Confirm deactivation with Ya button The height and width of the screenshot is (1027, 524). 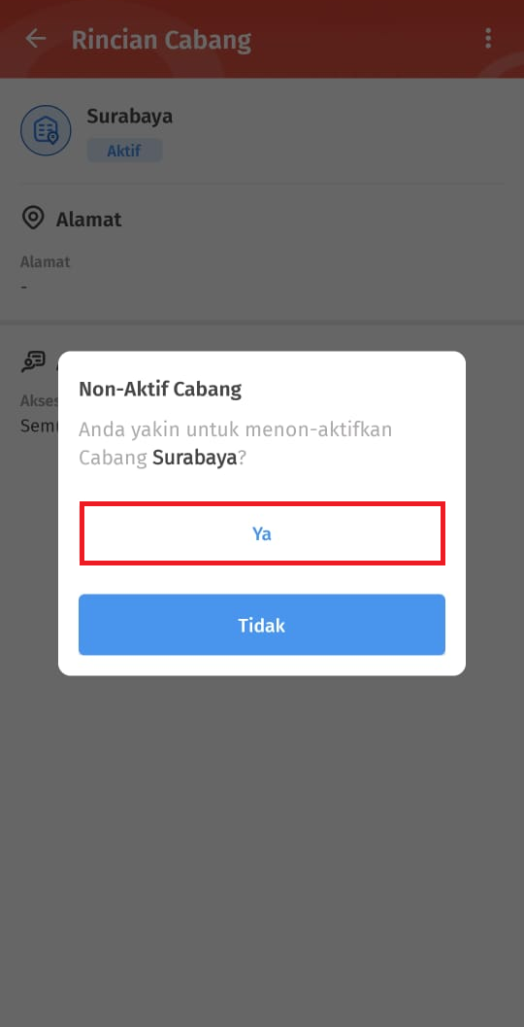pos(262,533)
